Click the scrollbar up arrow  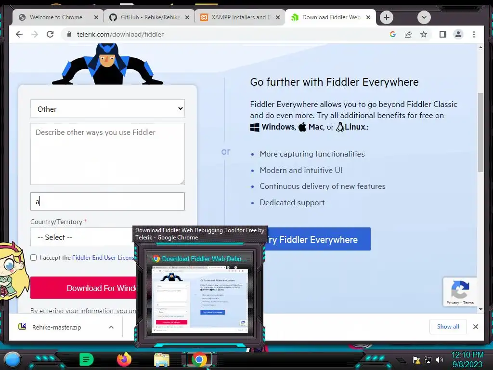(x=480, y=48)
